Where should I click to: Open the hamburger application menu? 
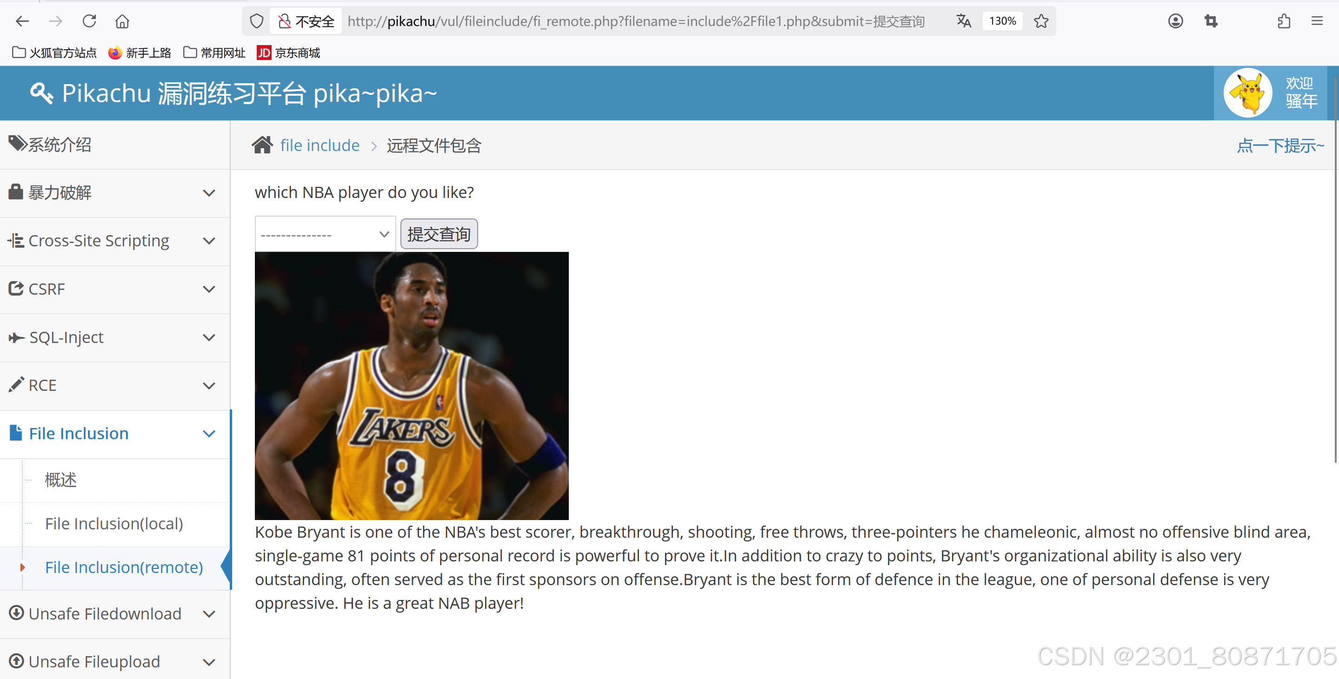click(1317, 21)
